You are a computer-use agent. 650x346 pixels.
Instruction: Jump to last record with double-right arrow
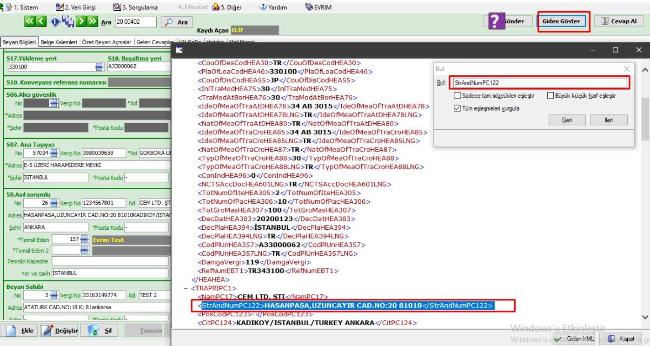click(x=93, y=21)
